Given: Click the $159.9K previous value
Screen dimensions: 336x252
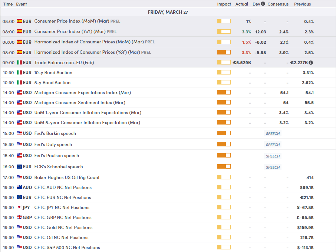Looking at the screenshot, I should (x=305, y=228).
